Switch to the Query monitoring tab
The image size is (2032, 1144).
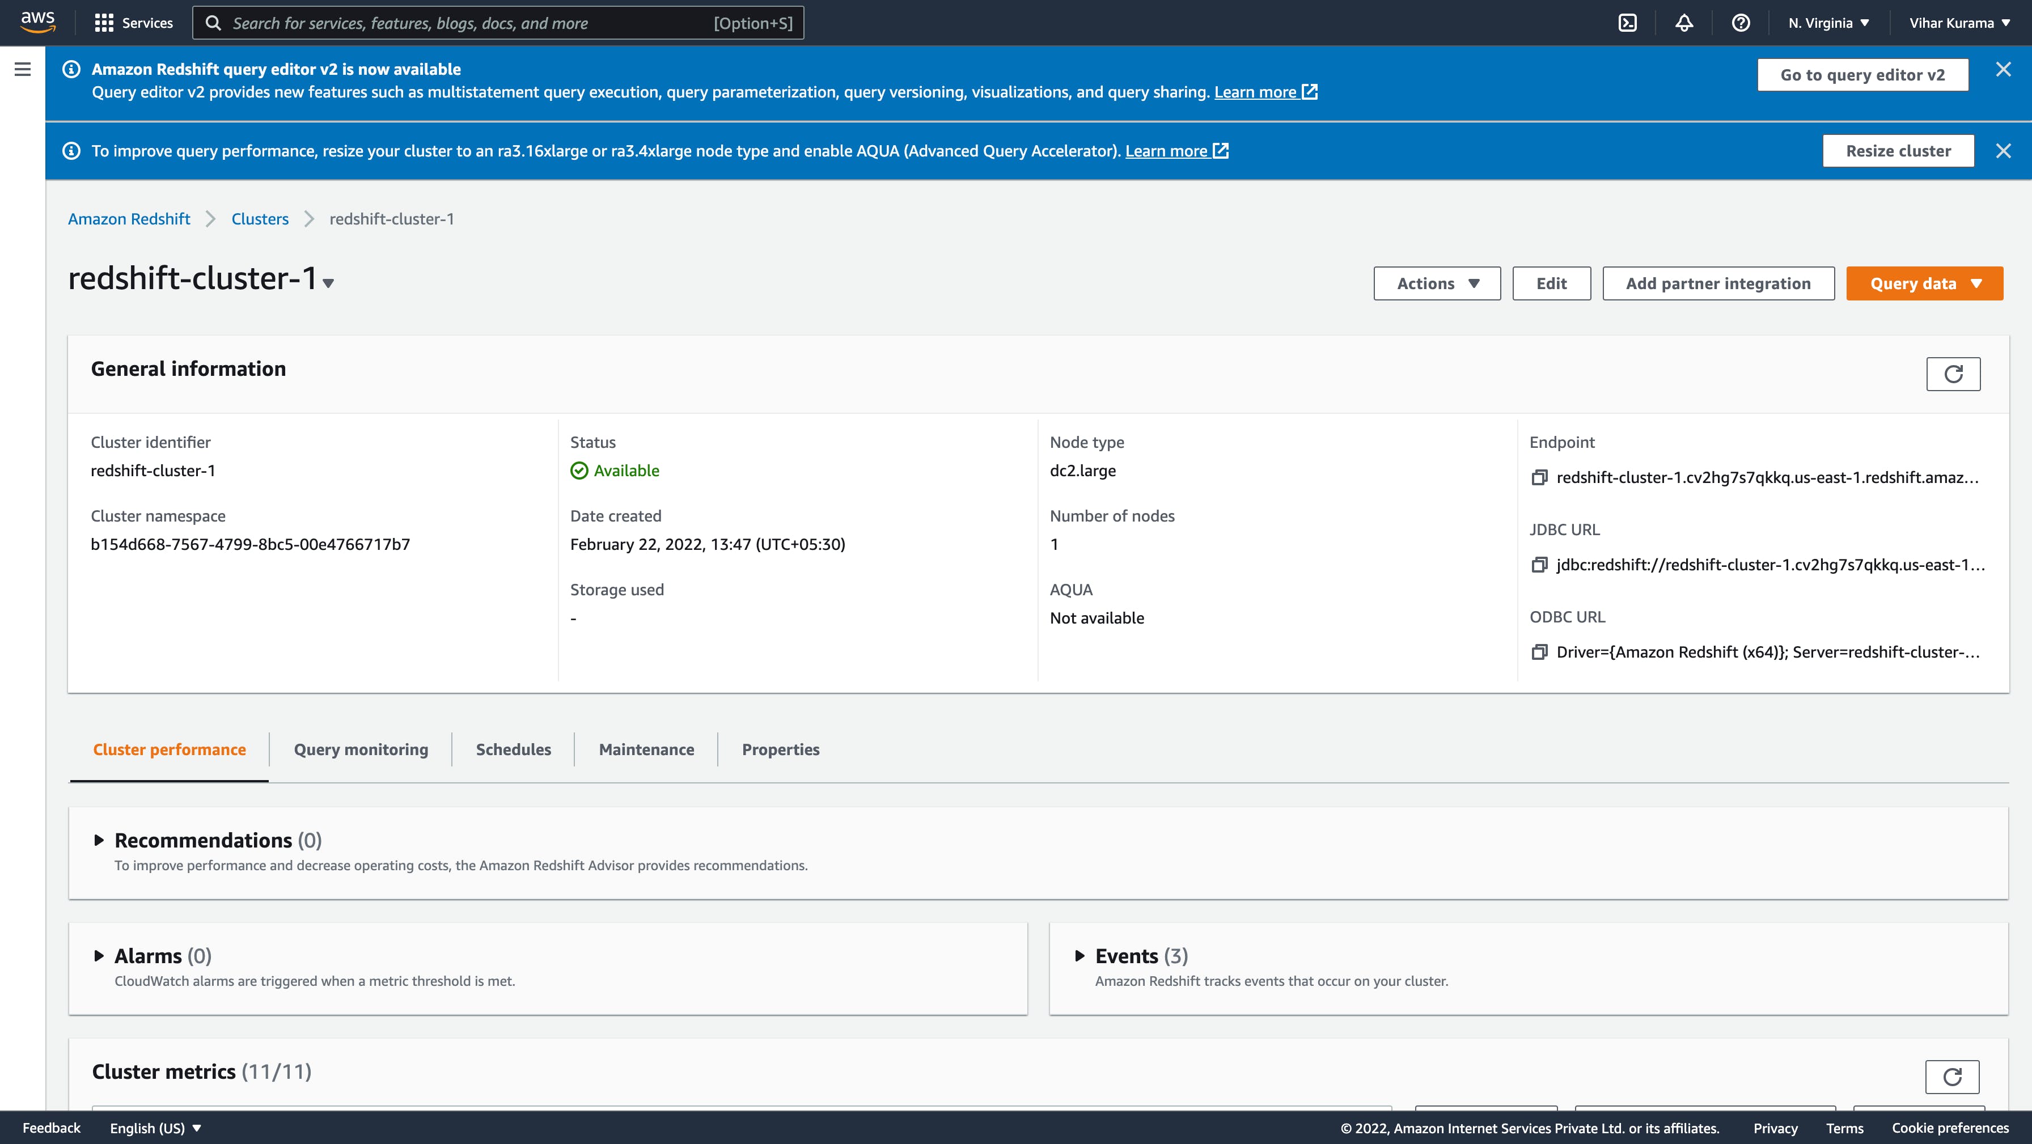coord(361,749)
